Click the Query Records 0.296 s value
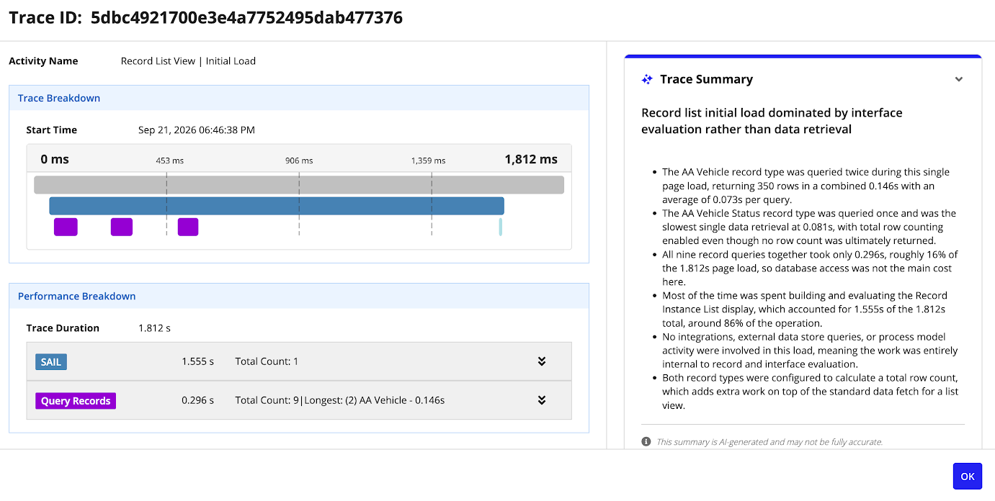The height and width of the screenshot is (501, 995). point(197,400)
